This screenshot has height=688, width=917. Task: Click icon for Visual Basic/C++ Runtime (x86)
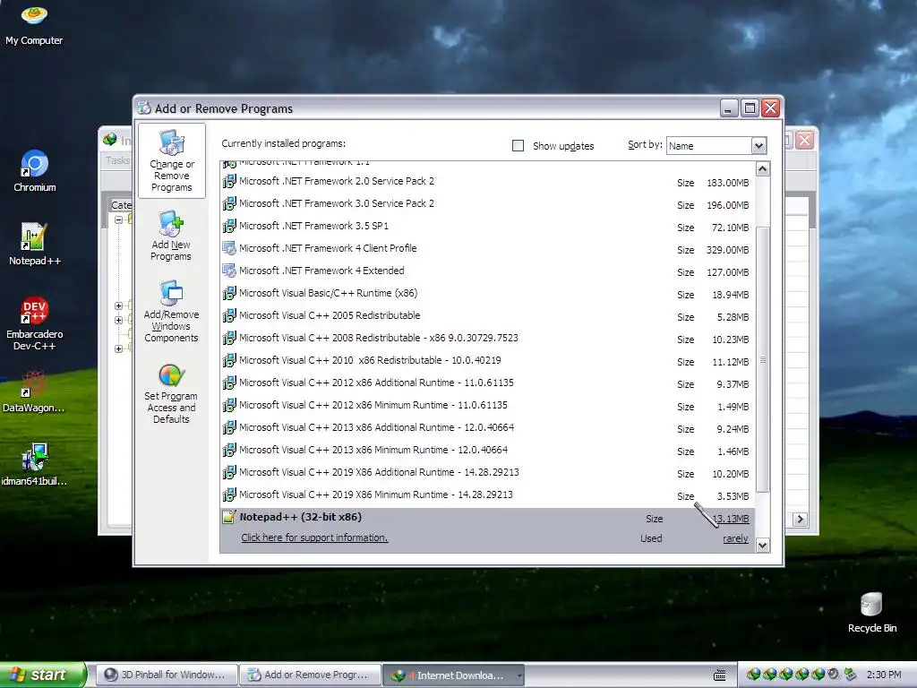point(229,293)
